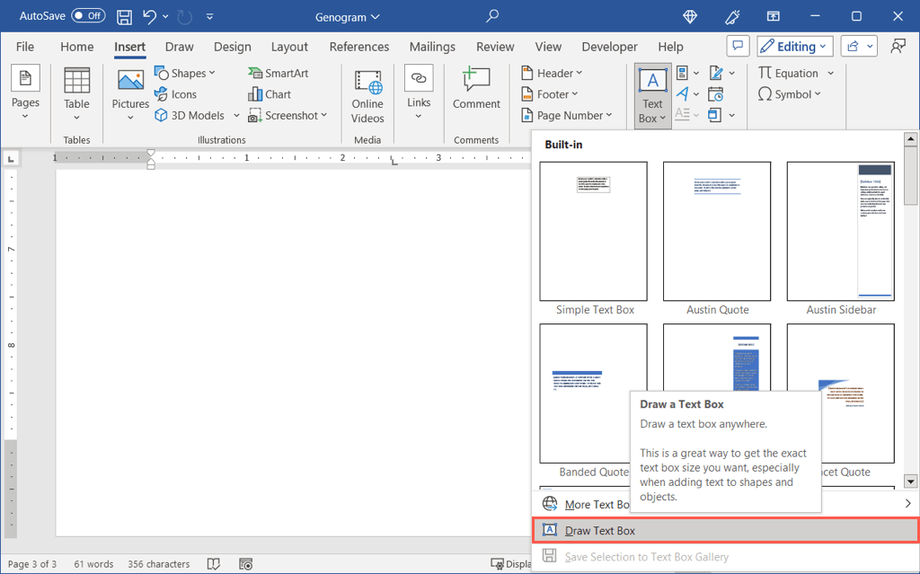Open the References tab
920x574 pixels.
[x=358, y=47]
